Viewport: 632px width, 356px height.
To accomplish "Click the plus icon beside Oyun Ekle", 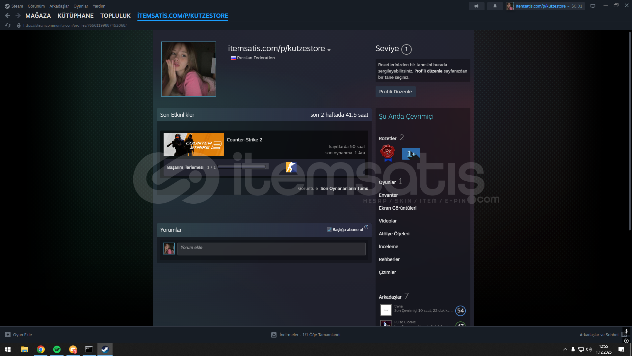I will [x=8, y=335].
